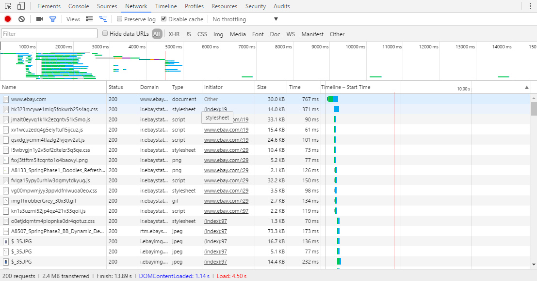
Task: Open the View list layout selector
Action: coord(89,18)
